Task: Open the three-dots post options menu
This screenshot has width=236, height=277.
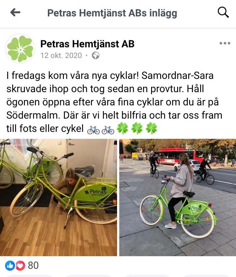Action: 225,43
